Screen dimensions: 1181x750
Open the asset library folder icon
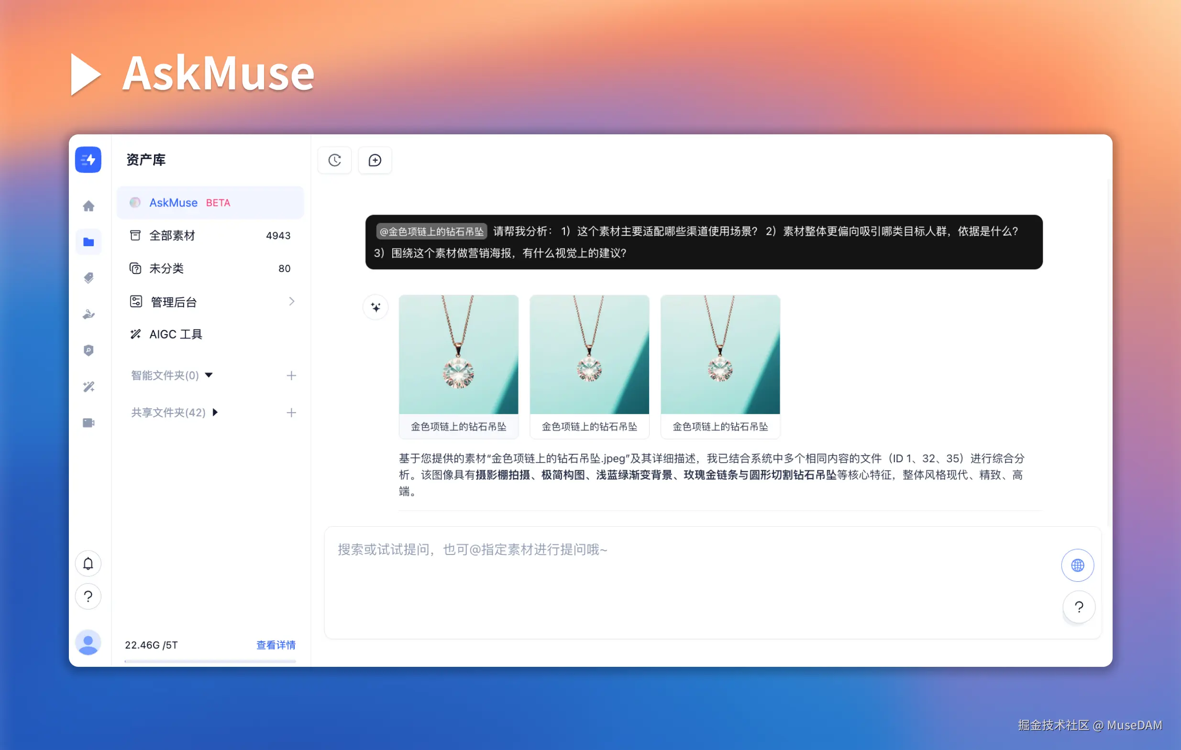(89, 241)
